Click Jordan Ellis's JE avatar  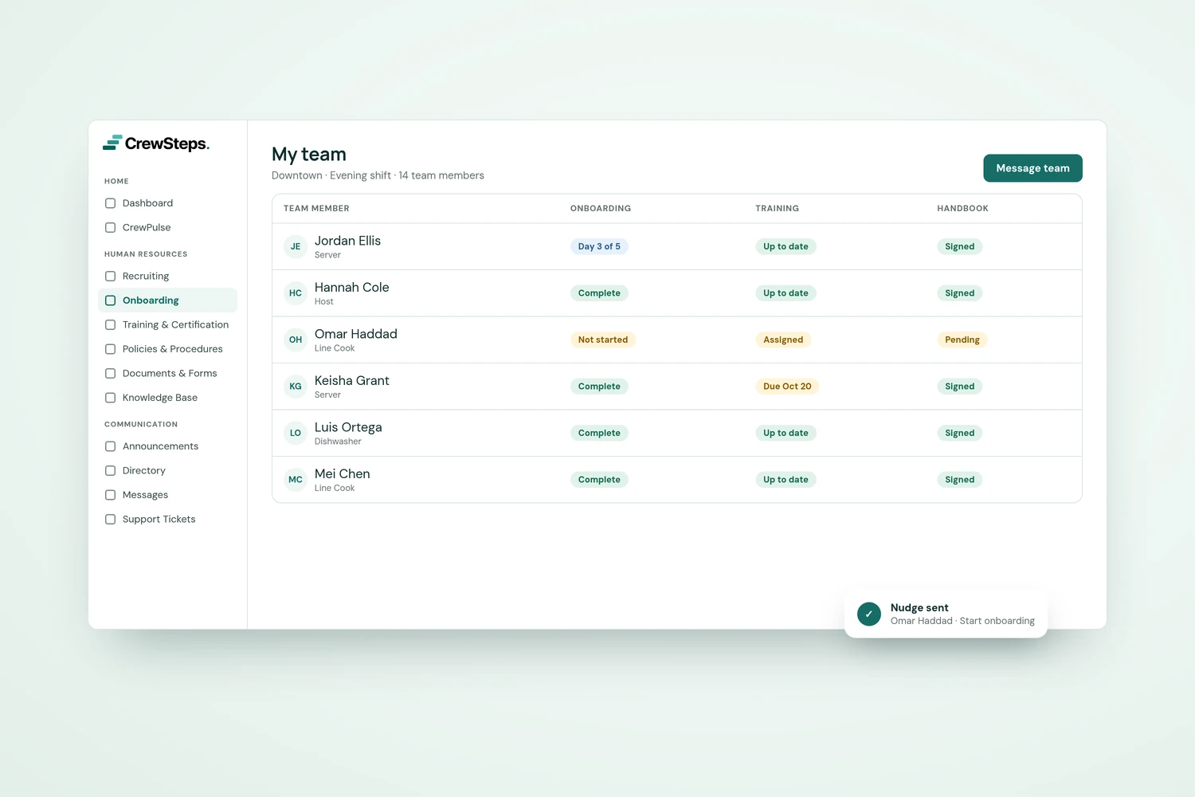tap(296, 246)
